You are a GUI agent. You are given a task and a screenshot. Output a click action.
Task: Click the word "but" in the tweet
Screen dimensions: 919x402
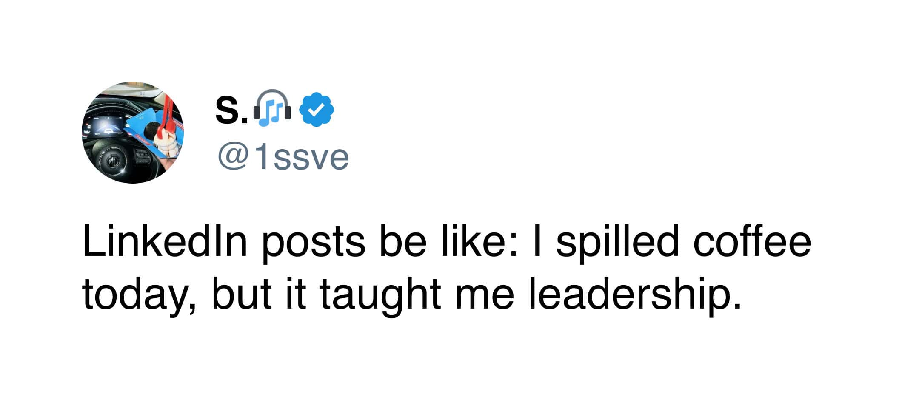click(242, 294)
